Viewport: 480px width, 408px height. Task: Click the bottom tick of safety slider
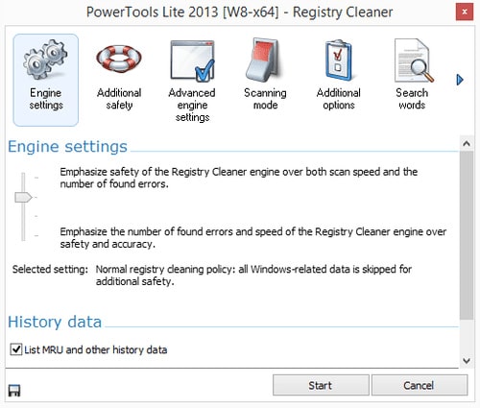click(36, 236)
